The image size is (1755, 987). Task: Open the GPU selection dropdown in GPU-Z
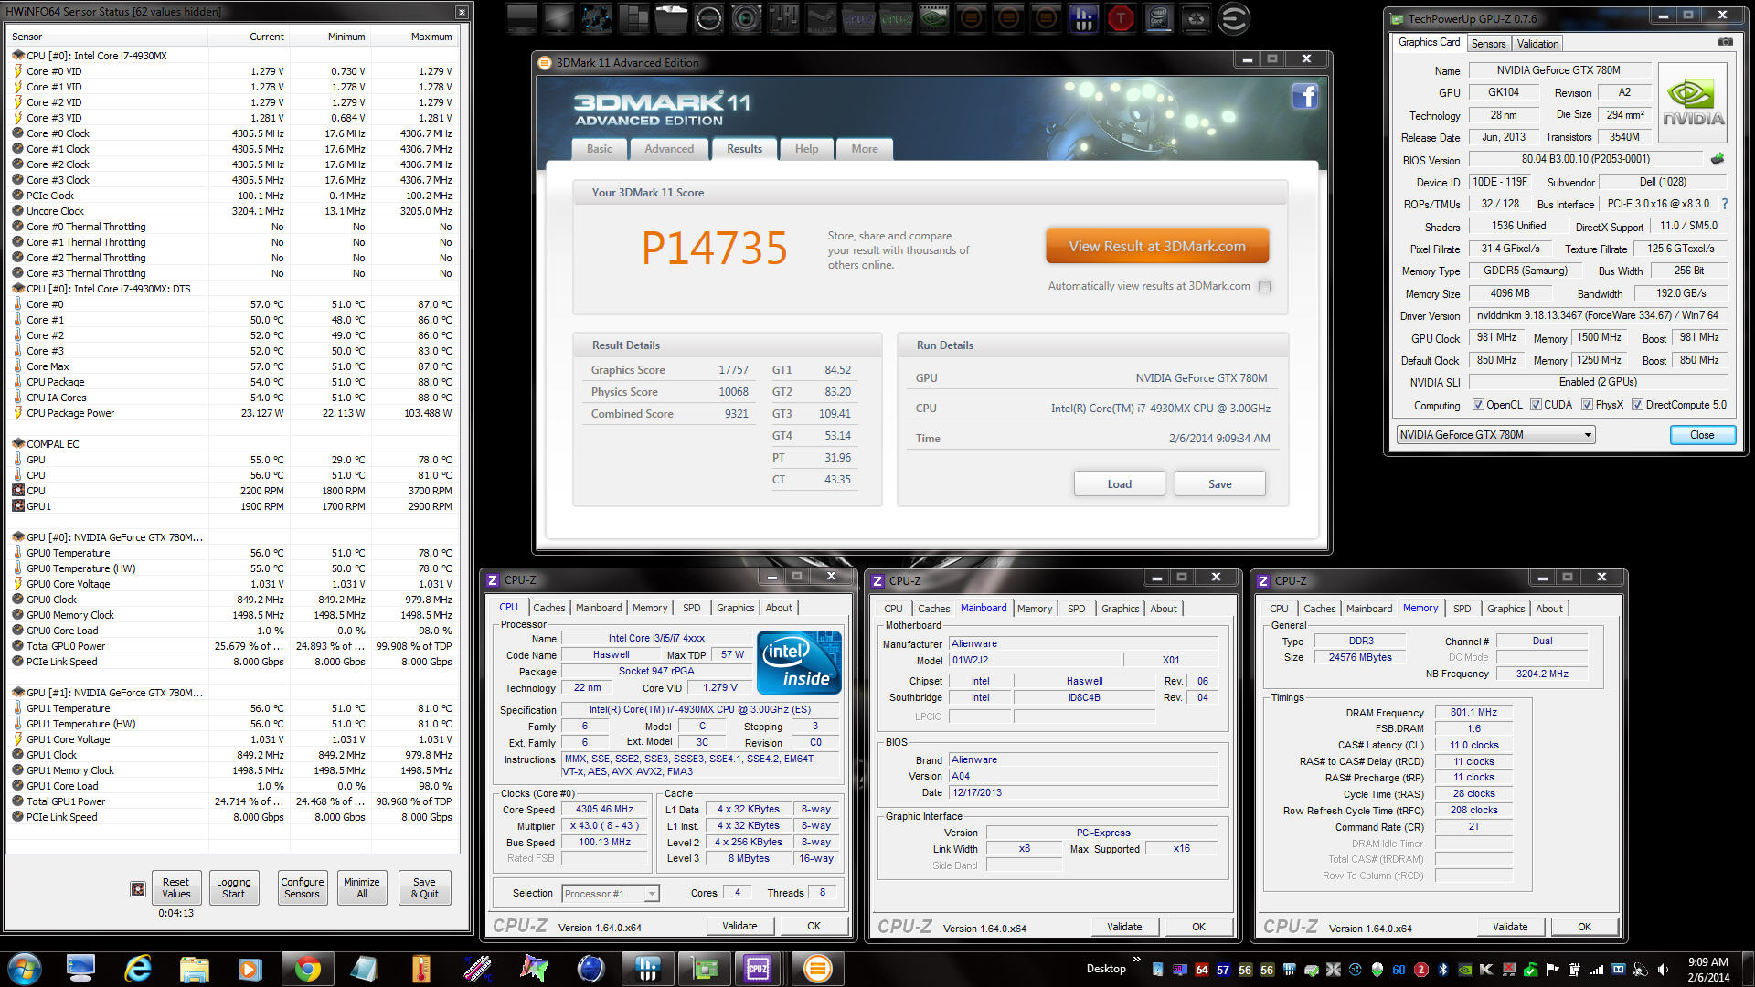pyautogui.click(x=1495, y=435)
